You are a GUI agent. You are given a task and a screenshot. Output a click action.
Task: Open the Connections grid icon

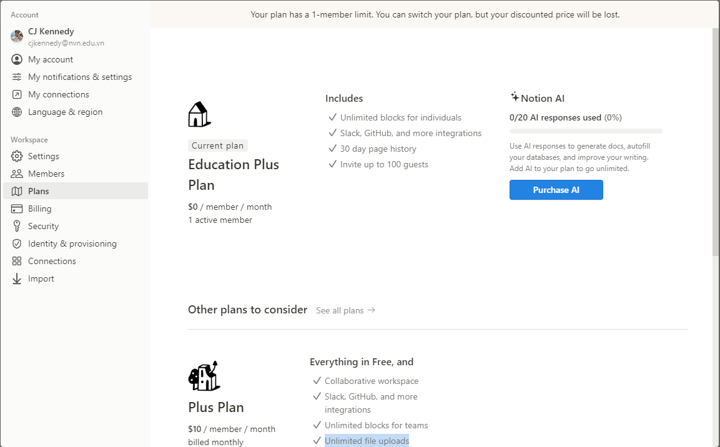pos(16,261)
